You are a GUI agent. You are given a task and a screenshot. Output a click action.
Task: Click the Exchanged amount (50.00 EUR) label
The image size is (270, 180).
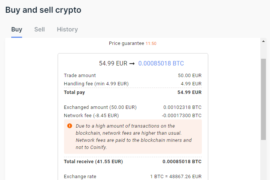coord(100,107)
